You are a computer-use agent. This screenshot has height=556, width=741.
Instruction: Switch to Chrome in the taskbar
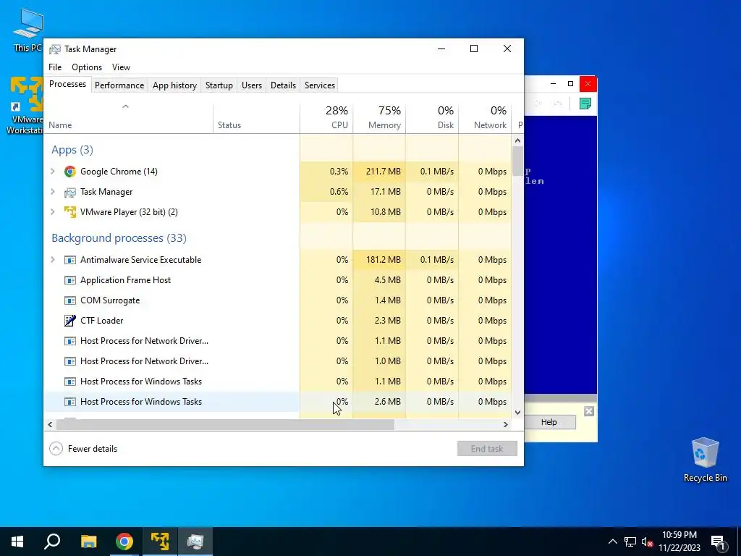click(x=124, y=542)
